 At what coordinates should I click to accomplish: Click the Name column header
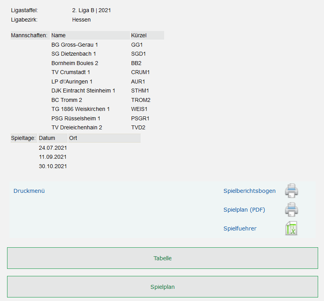coord(59,35)
